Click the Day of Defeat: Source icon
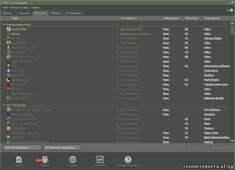The width and height of the screenshot is (235, 170). [8, 57]
